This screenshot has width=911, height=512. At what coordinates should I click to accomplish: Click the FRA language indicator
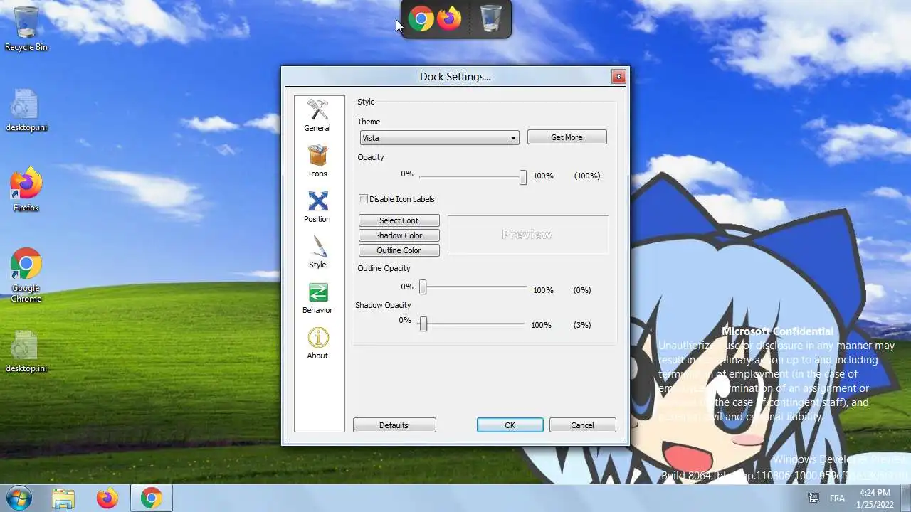click(837, 498)
